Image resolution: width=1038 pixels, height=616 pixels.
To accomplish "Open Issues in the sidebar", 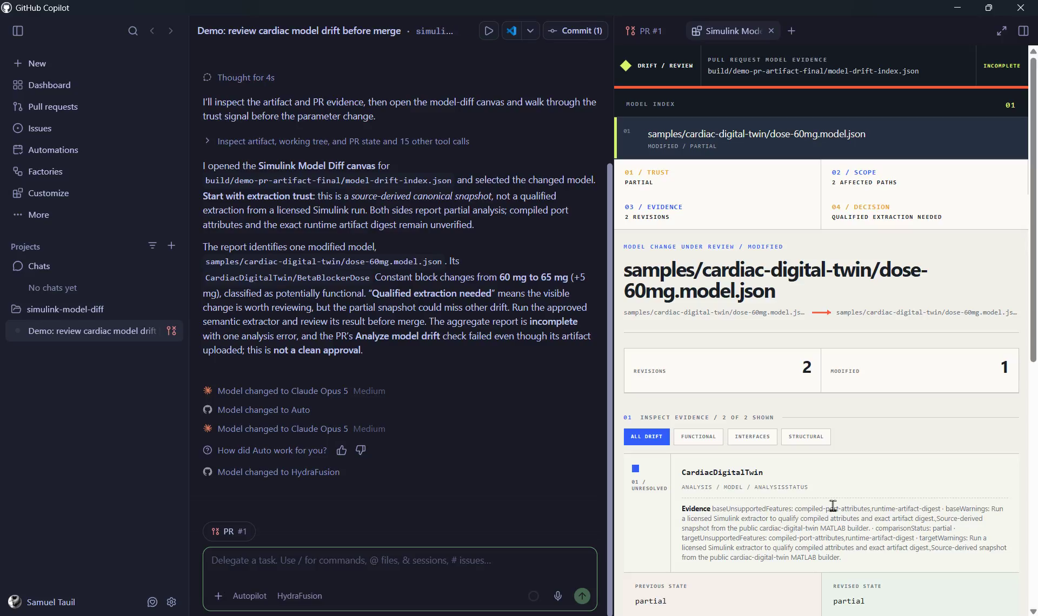I will (x=94, y=128).
